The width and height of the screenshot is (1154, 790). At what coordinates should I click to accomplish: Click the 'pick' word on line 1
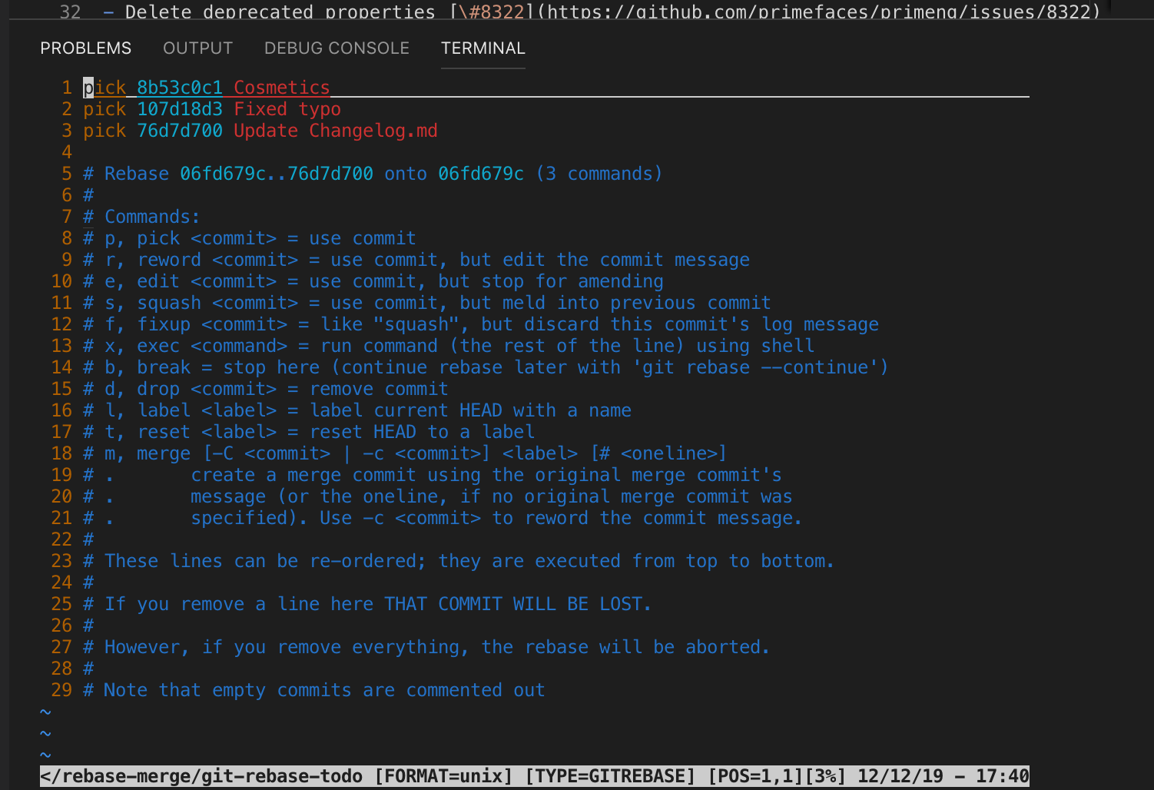click(104, 88)
